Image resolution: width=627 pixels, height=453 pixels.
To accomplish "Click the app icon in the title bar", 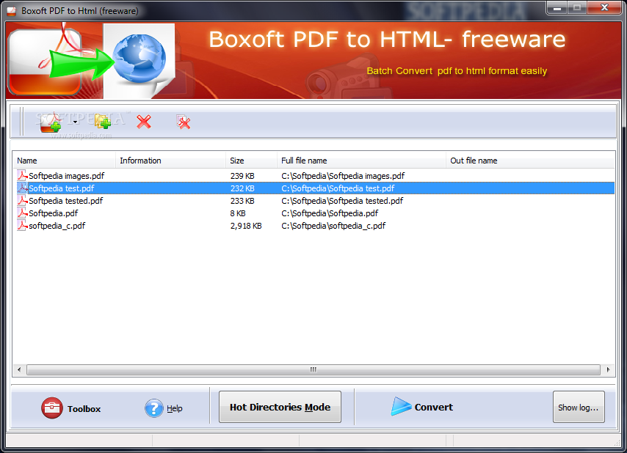I will coord(11,11).
